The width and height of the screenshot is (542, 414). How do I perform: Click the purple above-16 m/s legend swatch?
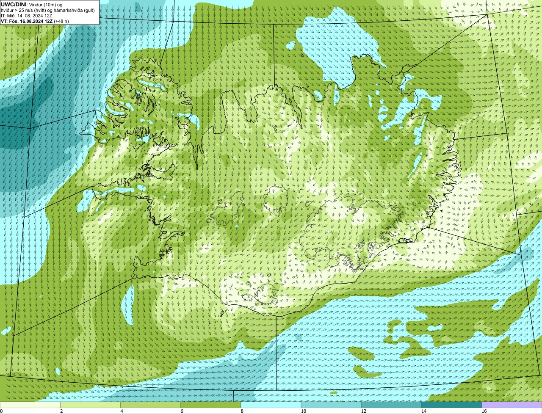click(x=512, y=405)
